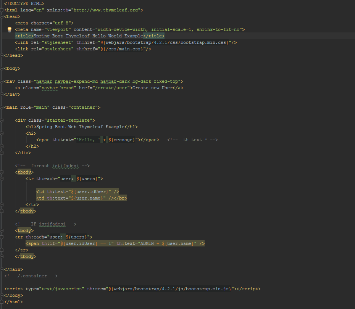
Task: Collapse the html tag fold marker
Action: tap(2, 10)
